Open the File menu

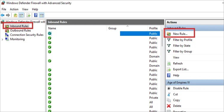pyautogui.click(x=4, y=9)
